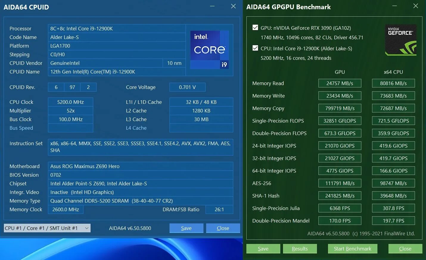Image resolution: width=426 pixels, height=260 pixels.
Task: Minimize the AIDA64 CPUID window
Action: pyautogui.click(x=212, y=6)
